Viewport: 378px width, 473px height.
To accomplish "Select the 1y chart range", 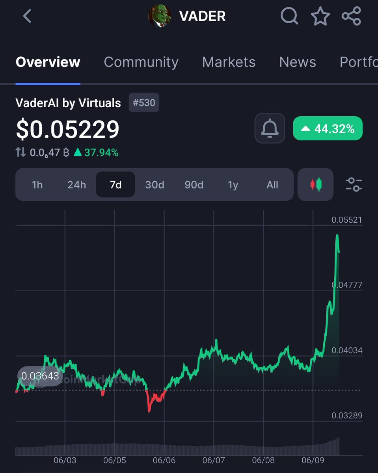I will click(x=233, y=184).
